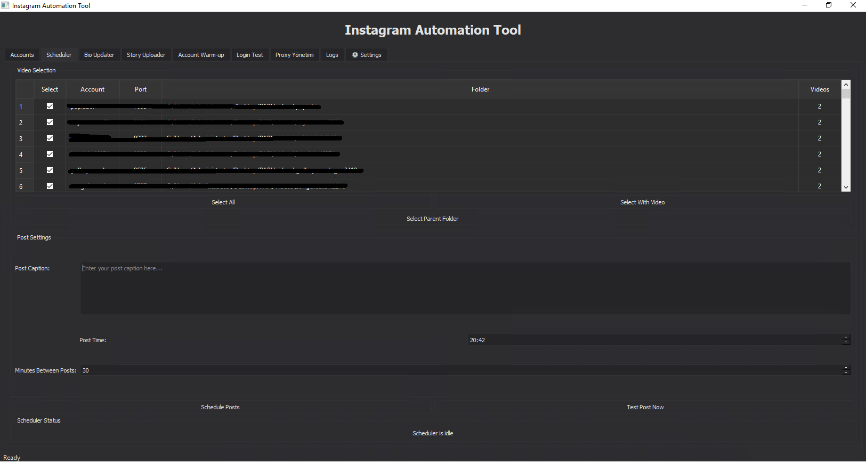
Task: Select row number 4 header
Action: (25, 154)
